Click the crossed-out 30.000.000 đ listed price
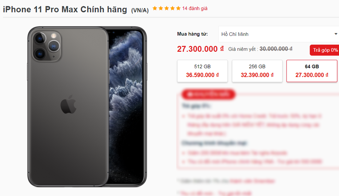Image resolution: width=339 pixels, height=196 pixels. 276,49
